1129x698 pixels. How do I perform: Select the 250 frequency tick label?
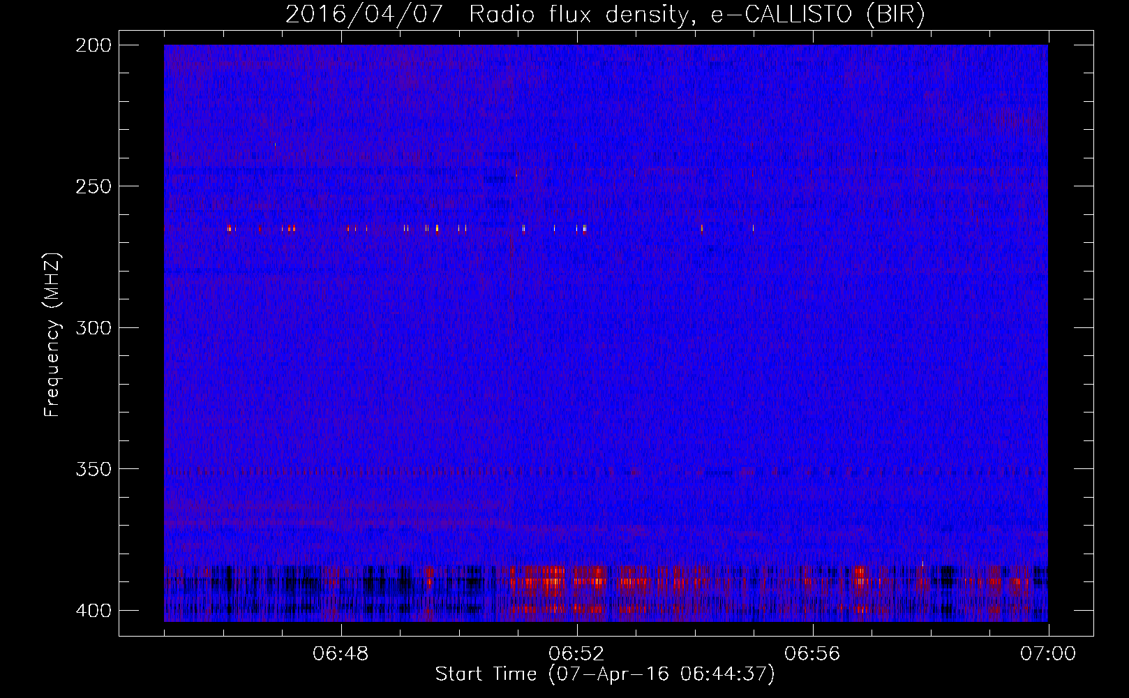(93, 186)
